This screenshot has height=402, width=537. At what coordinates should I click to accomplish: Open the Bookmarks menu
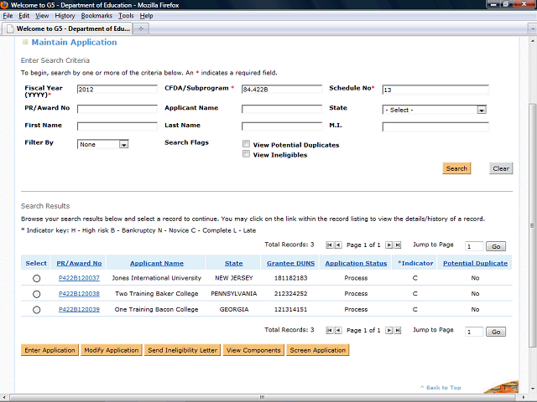tap(96, 16)
